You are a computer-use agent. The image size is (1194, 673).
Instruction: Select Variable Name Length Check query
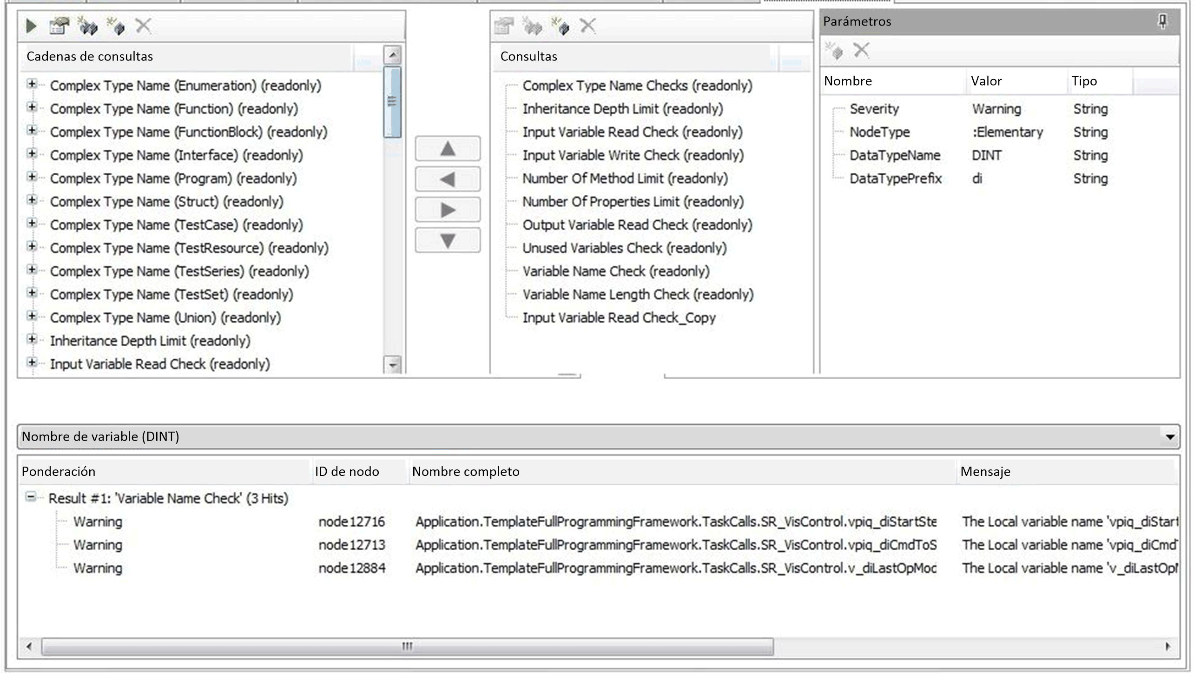(638, 295)
